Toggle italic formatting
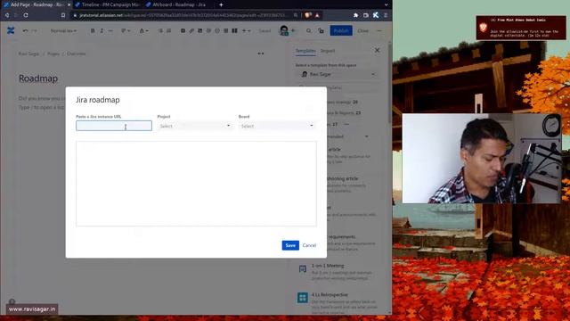 102,31
